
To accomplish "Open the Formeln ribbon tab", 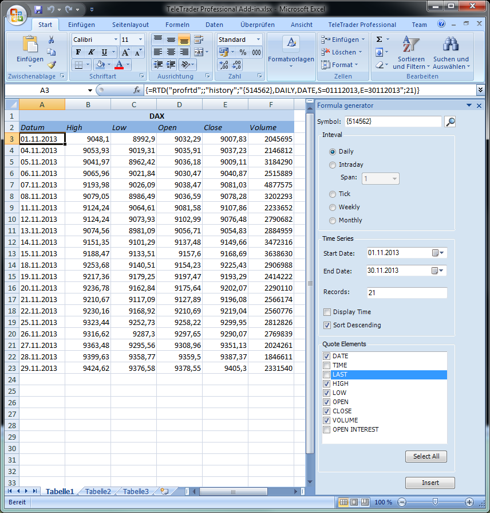I will point(177,25).
